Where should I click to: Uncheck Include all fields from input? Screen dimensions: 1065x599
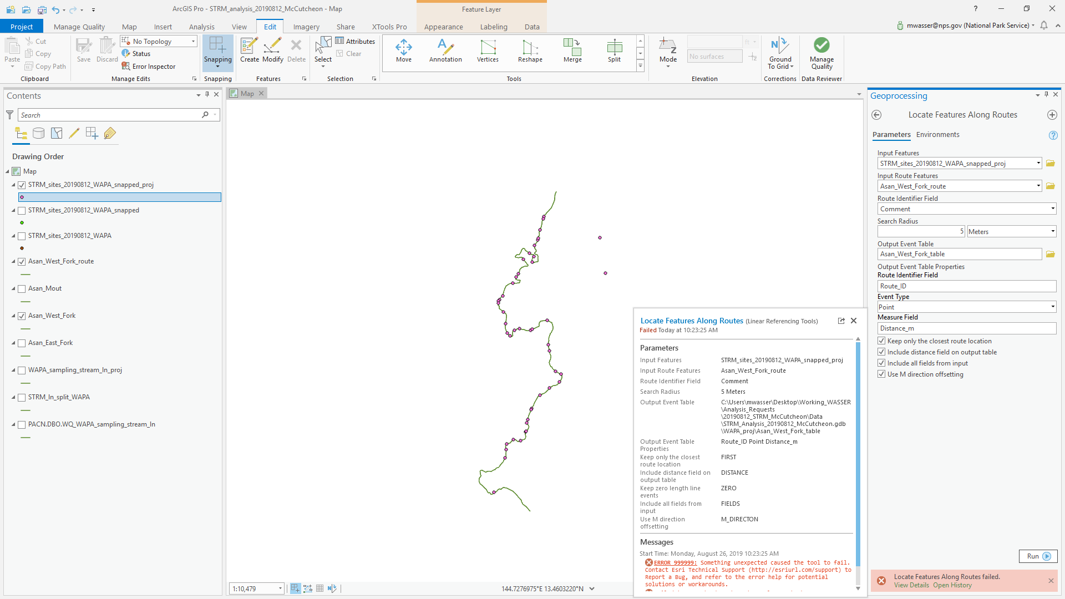tap(881, 363)
